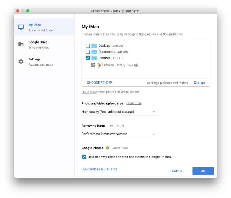
Task: Click the My iMac monitor icon
Action: (21, 27)
